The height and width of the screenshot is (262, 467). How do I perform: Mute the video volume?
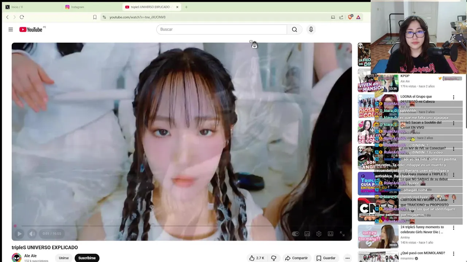point(32,234)
